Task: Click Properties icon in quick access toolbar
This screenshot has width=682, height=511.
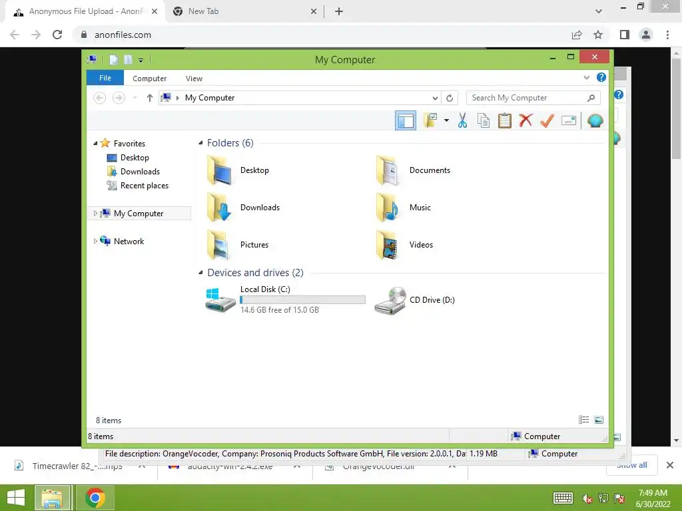Action: coord(113,59)
